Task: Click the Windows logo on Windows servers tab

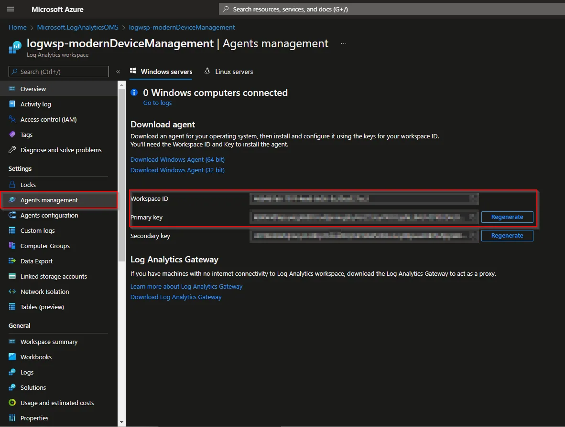Action: [x=133, y=71]
